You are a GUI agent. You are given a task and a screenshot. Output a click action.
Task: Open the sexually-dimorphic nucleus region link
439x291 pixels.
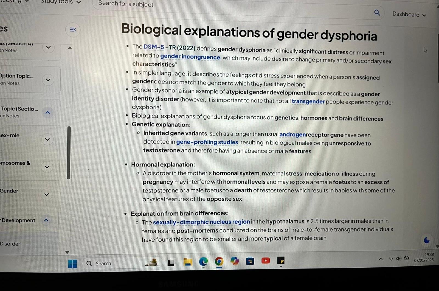(x=201, y=222)
